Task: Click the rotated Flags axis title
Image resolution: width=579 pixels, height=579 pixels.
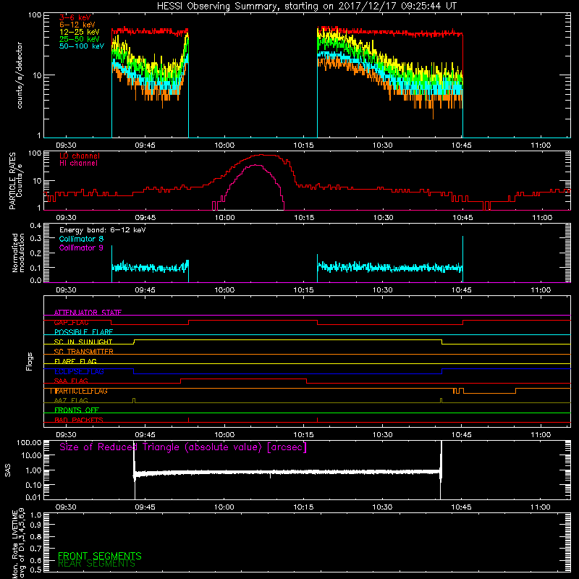Action: pos(29,361)
